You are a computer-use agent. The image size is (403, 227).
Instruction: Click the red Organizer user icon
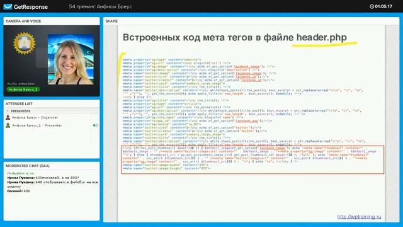tap(8, 117)
